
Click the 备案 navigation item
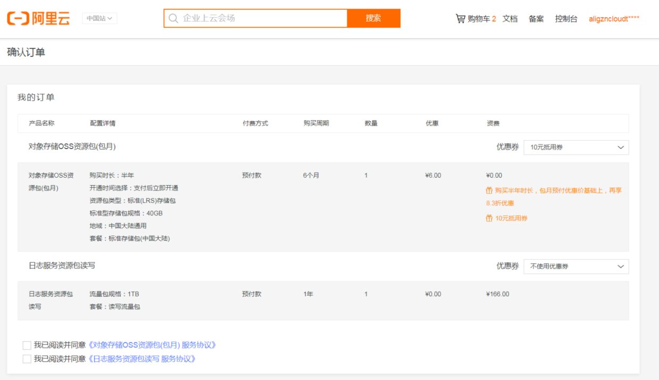tap(536, 18)
